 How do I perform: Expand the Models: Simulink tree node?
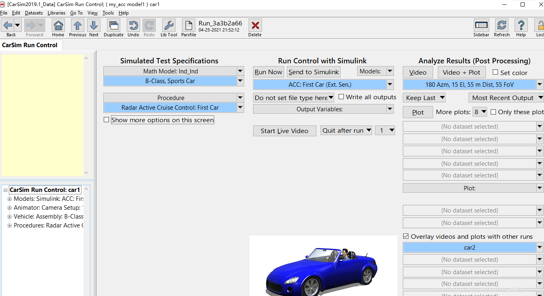click(10, 199)
